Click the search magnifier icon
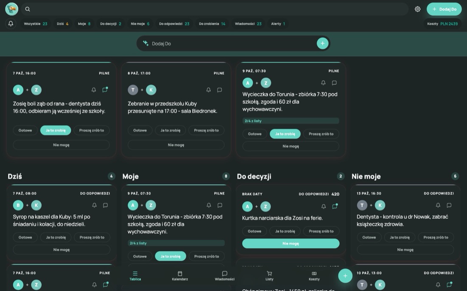 (x=28, y=9)
